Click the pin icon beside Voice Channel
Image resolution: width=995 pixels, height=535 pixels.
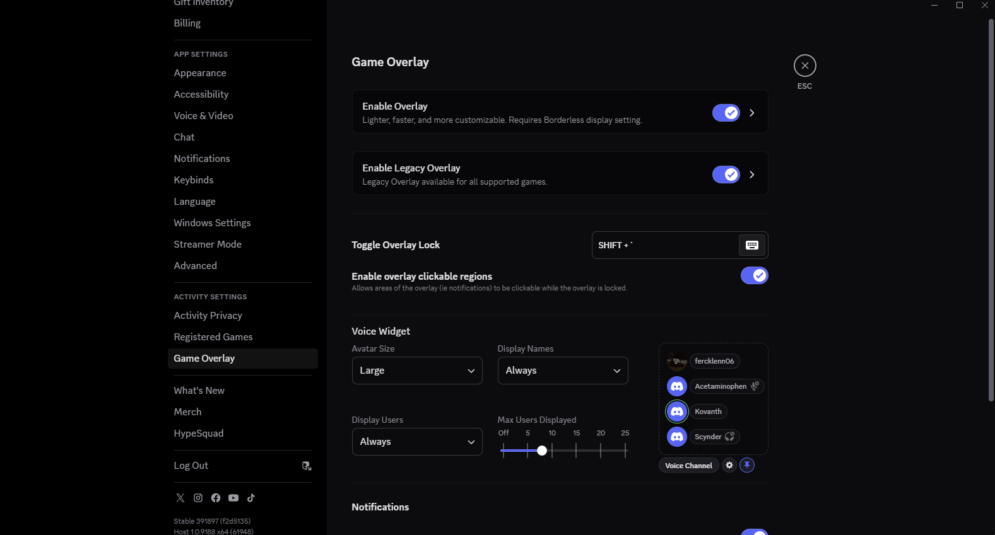pyautogui.click(x=747, y=465)
